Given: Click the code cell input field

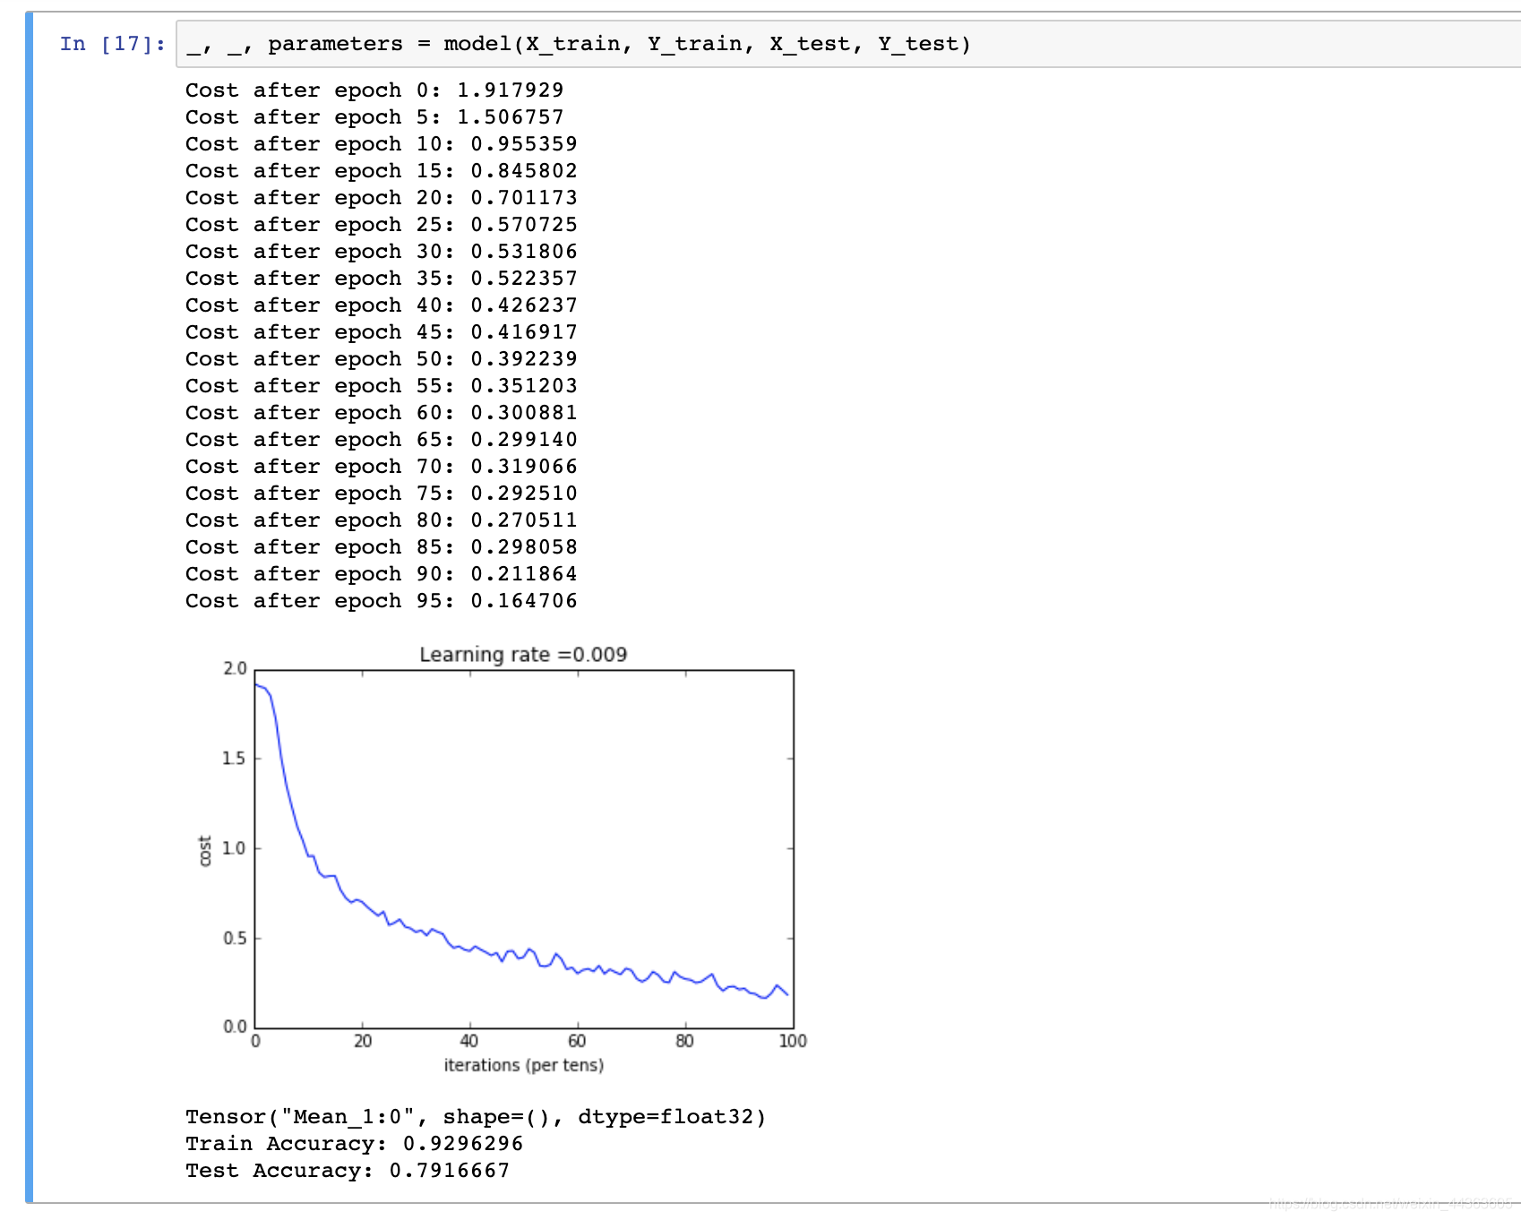Looking at the screenshot, I should click(x=848, y=44).
